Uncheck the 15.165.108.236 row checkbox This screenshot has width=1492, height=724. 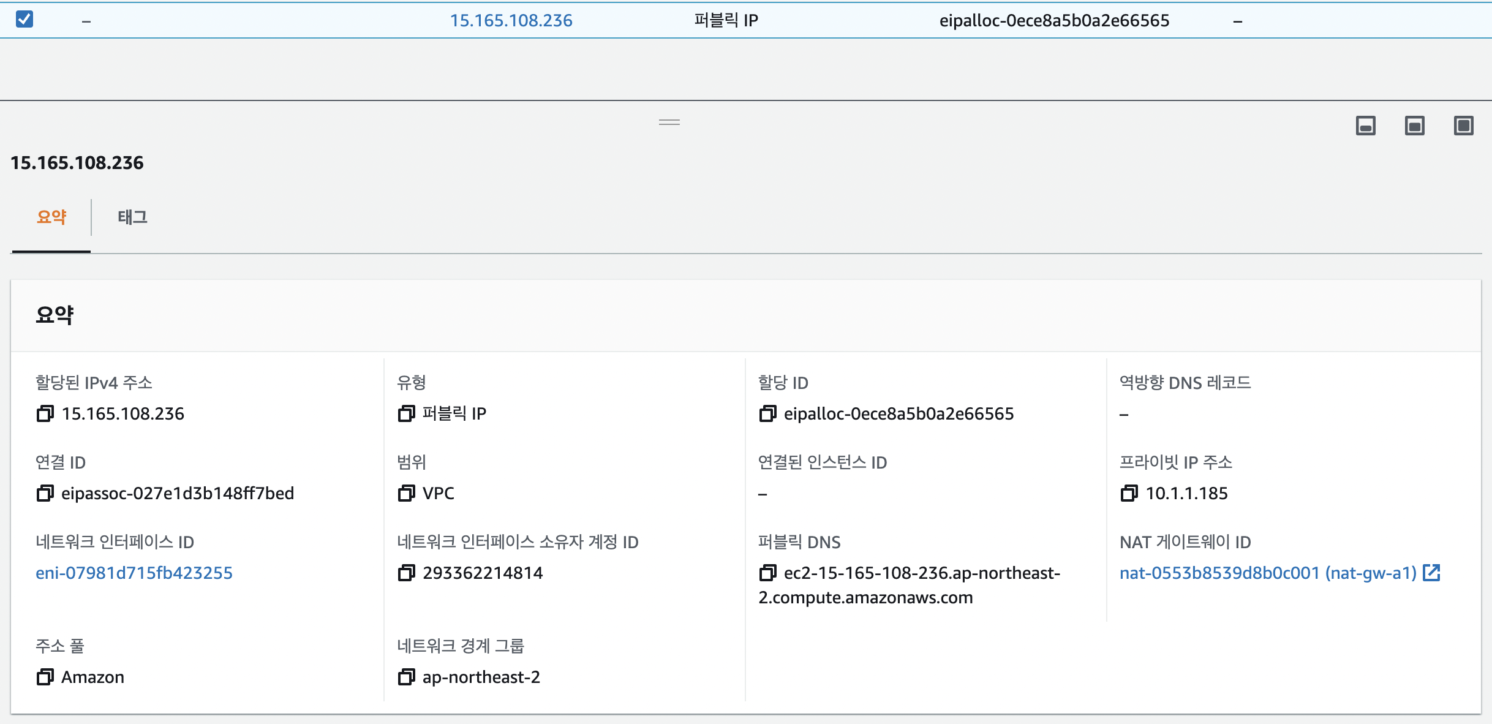(24, 20)
